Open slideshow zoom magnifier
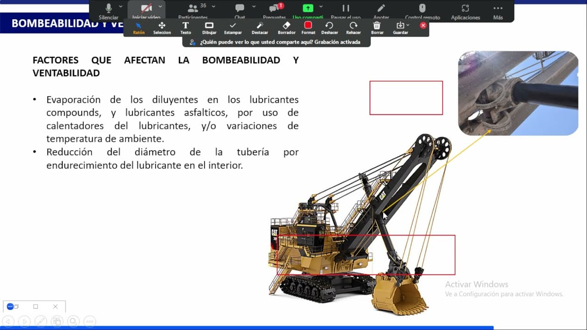Viewport: 587px width, 330px height. point(73,321)
